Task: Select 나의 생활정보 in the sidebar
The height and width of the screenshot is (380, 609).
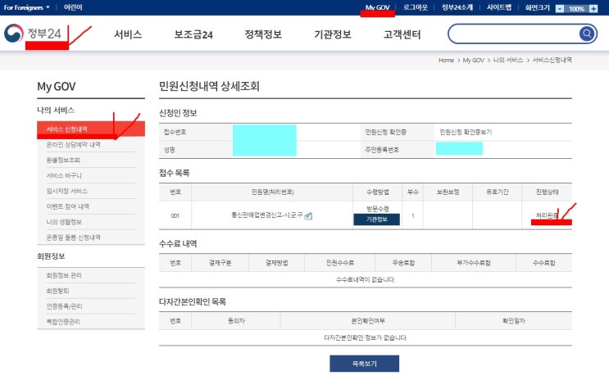Action: [x=64, y=222]
